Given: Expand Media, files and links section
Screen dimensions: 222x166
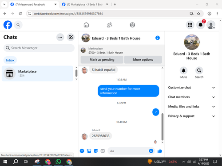Looking at the screenshot, I should (191, 107).
